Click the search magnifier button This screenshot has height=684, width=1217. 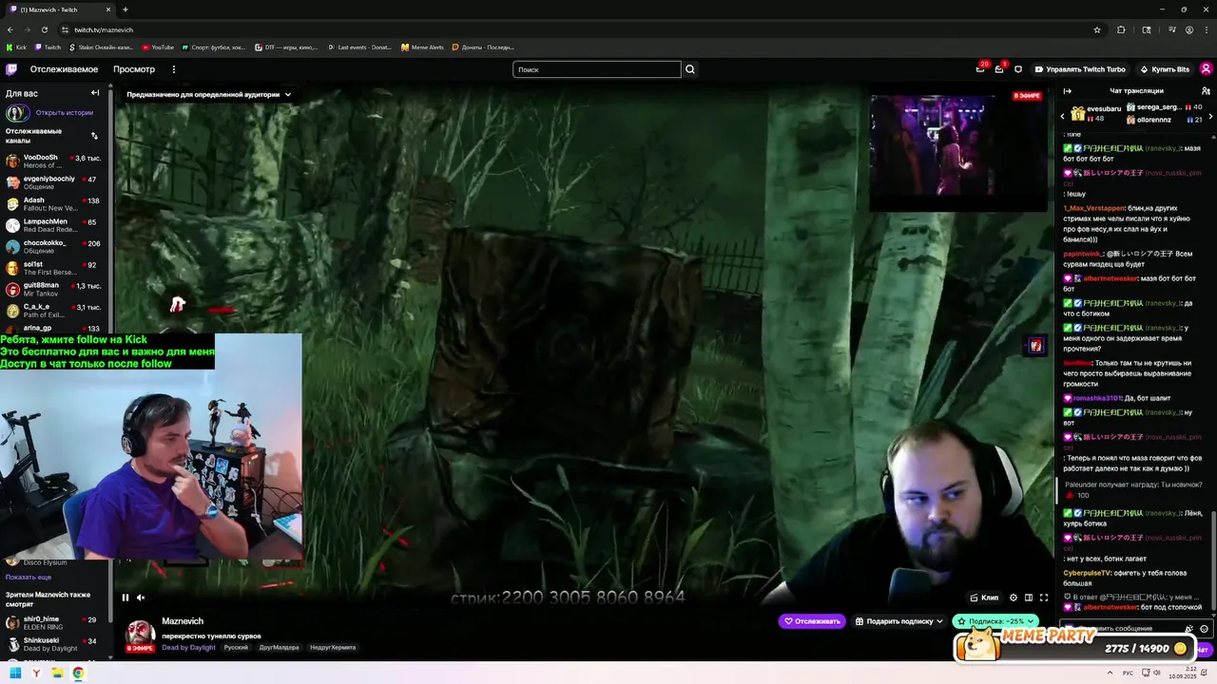690,69
